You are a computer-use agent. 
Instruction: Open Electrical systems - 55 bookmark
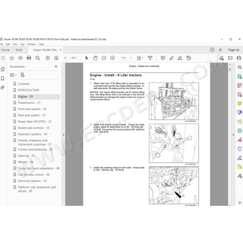click(32, 181)
